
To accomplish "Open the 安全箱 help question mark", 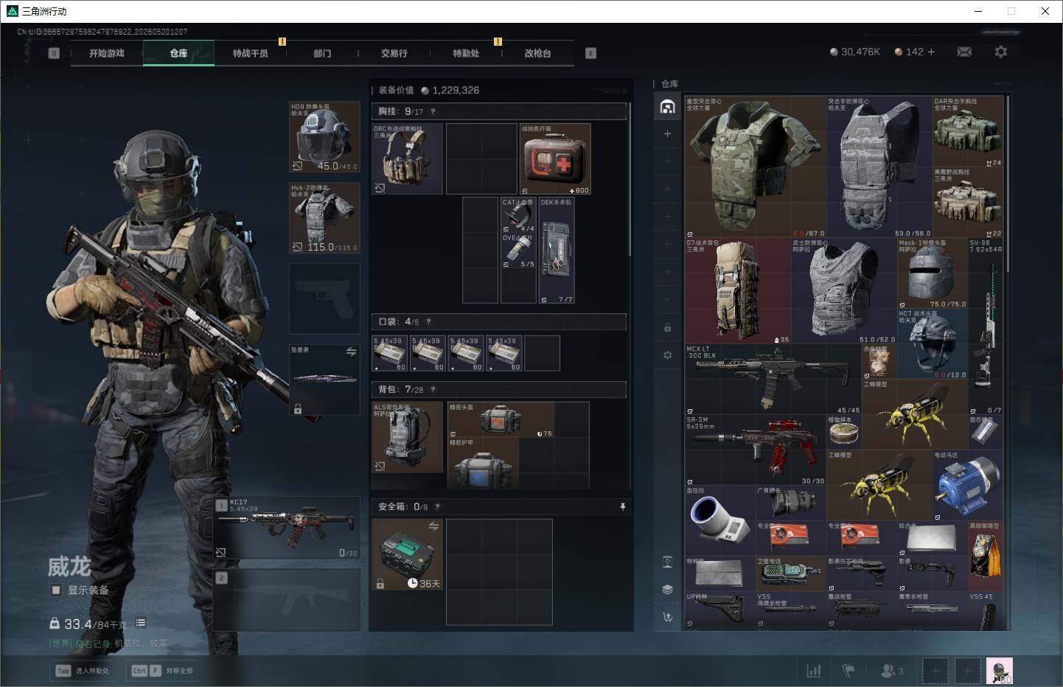I will pyautogui.click(x=437, y=506).
